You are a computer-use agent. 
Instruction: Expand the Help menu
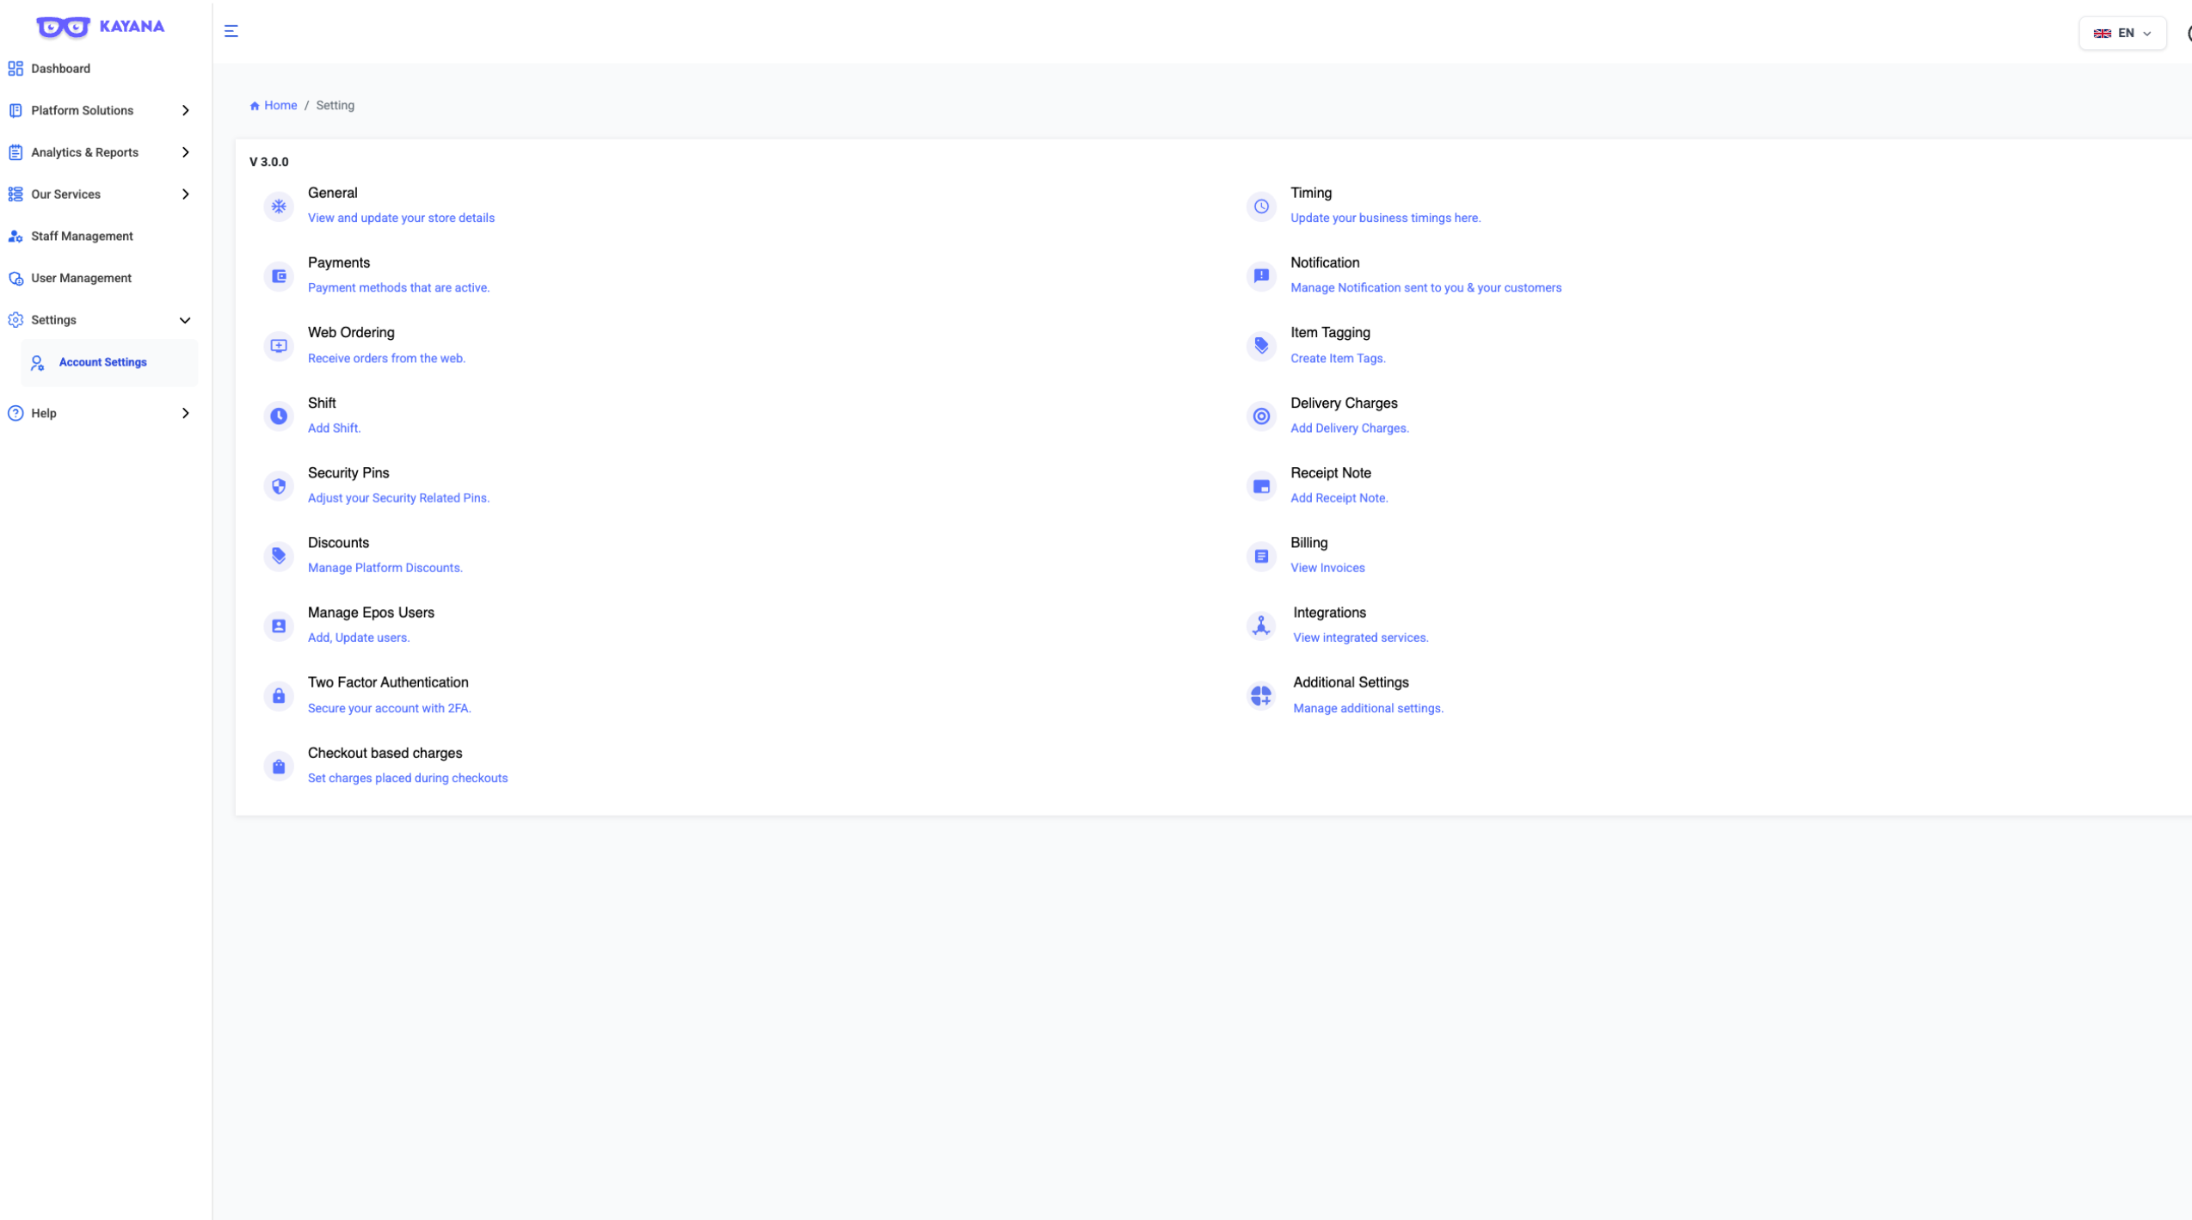tap(99, 413)
